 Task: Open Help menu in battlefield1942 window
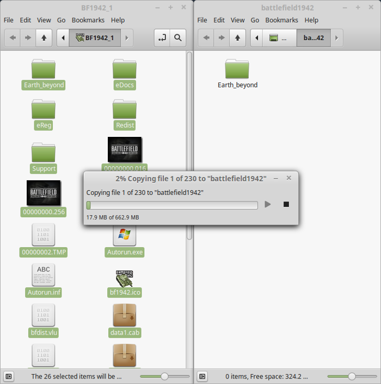click(x=311, y=20)
